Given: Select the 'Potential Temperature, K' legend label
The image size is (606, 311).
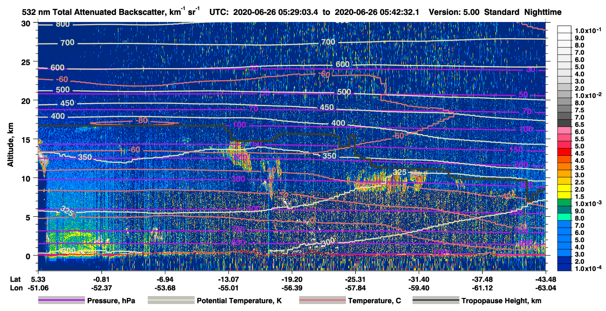Looking at the screenshot, I should pos(239,301).
